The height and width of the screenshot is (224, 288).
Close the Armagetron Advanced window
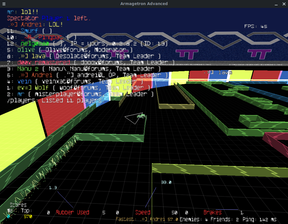283,4
